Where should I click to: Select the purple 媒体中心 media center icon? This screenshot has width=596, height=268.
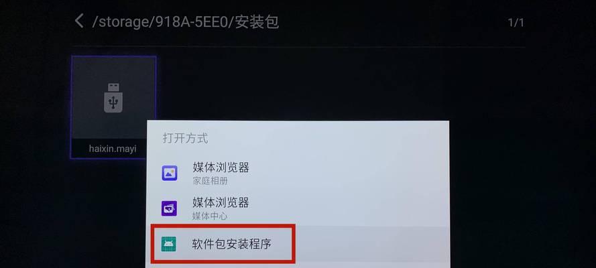(169, 208)
